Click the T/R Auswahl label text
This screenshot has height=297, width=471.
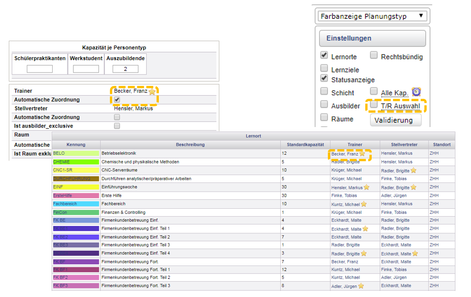click(x=400, y=106)
